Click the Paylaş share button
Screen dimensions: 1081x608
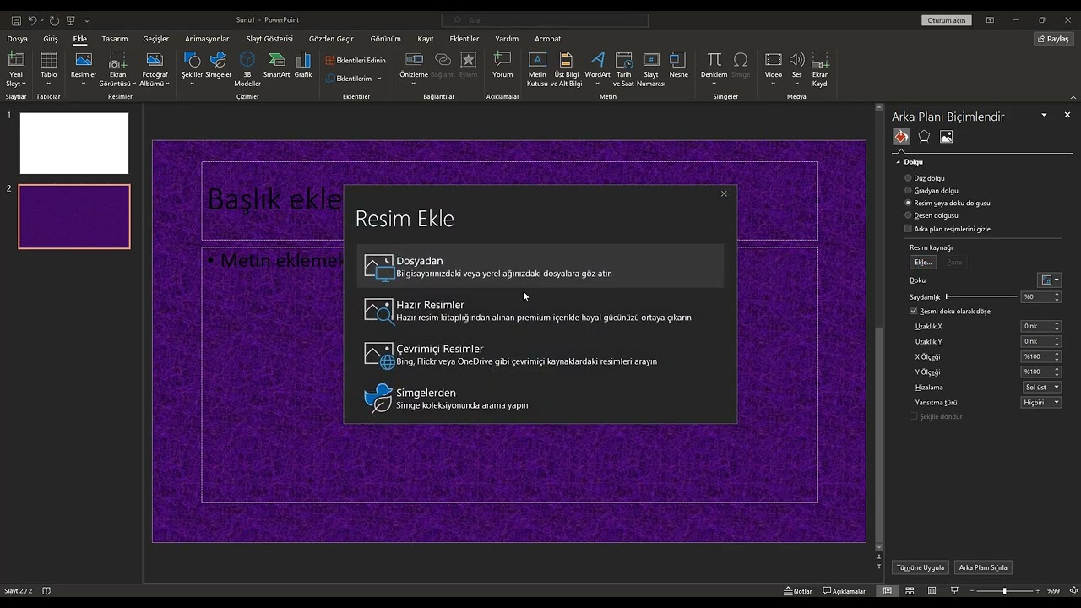point(1053,39)
